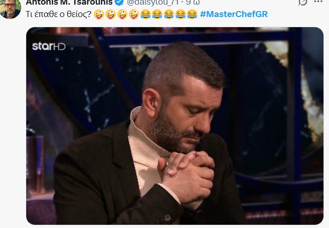Open the author's round profile avatar
The height and width of the screenshot is (228, 329).
(10, 8)
